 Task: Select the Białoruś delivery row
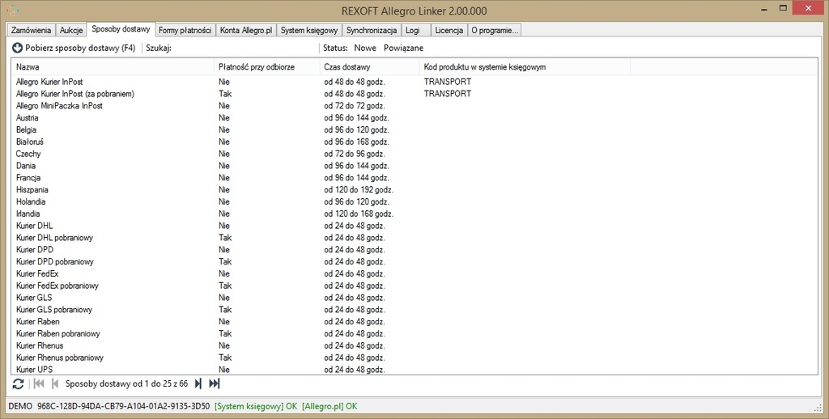(414, 142)
